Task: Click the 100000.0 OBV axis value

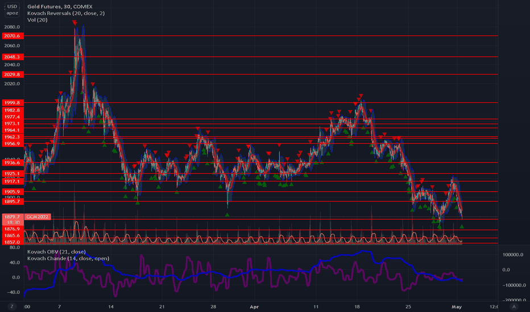Action: click(x=513, y=255)
